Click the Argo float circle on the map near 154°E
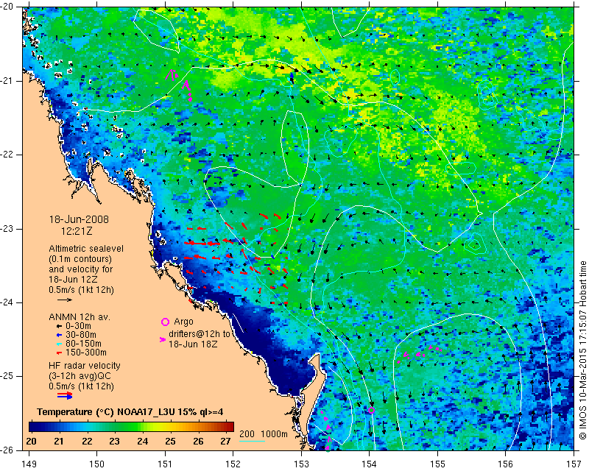Viewport: 589px width, 471px height. [x=371, y=410]
